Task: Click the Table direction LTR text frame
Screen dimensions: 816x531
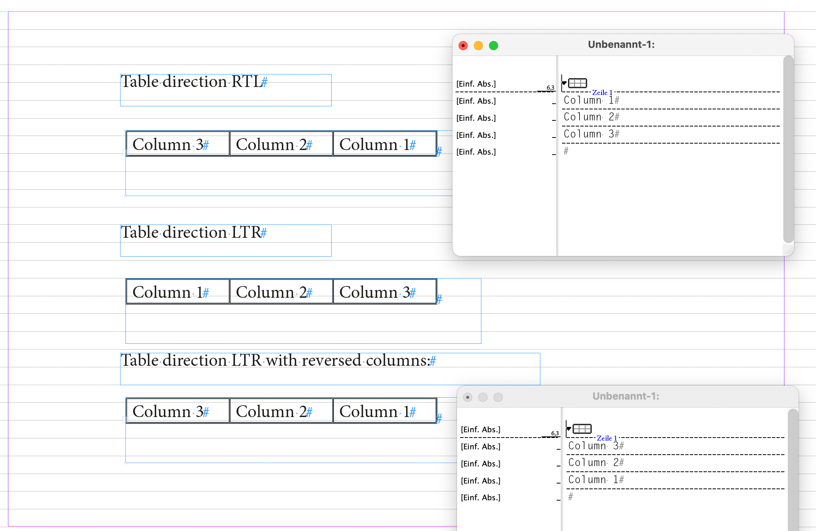Action: click(191, 232)
